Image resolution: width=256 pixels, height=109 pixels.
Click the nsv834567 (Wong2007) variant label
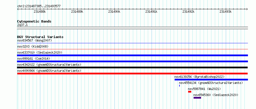pos(35,40)
